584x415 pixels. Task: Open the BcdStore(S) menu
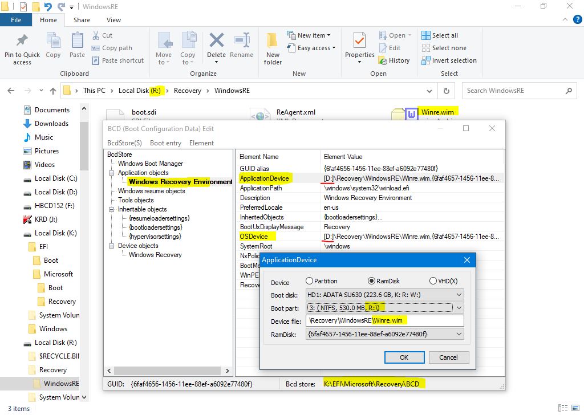click(x=124, y=143)
